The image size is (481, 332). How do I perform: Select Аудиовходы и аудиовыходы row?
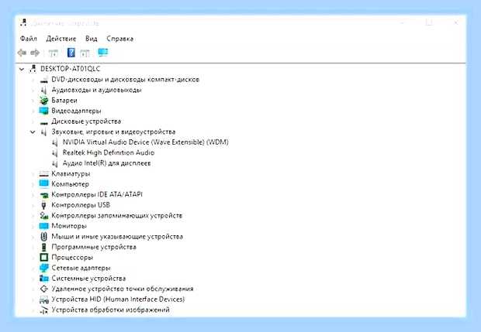click(96, 90)
